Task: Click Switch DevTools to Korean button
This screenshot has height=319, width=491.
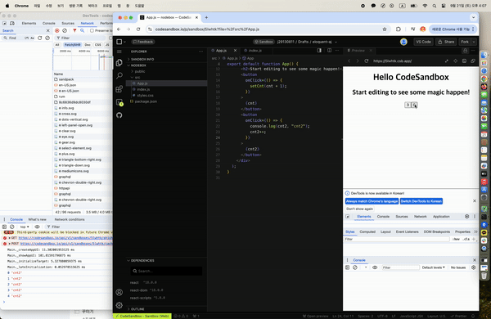Action: (421, 201)
